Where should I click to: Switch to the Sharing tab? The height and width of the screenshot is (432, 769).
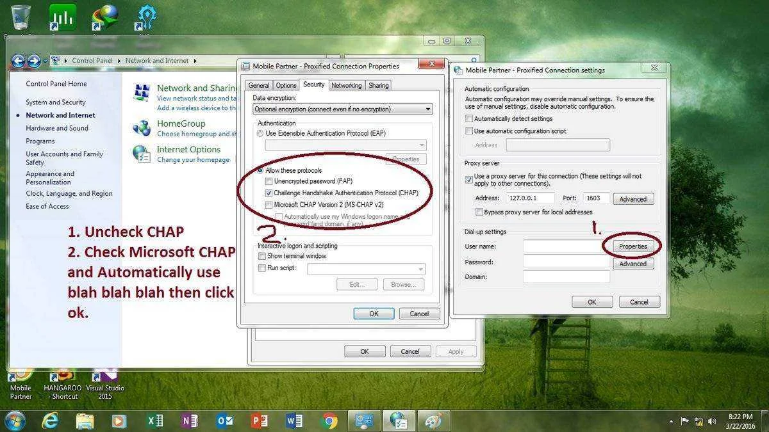[378, 85]
